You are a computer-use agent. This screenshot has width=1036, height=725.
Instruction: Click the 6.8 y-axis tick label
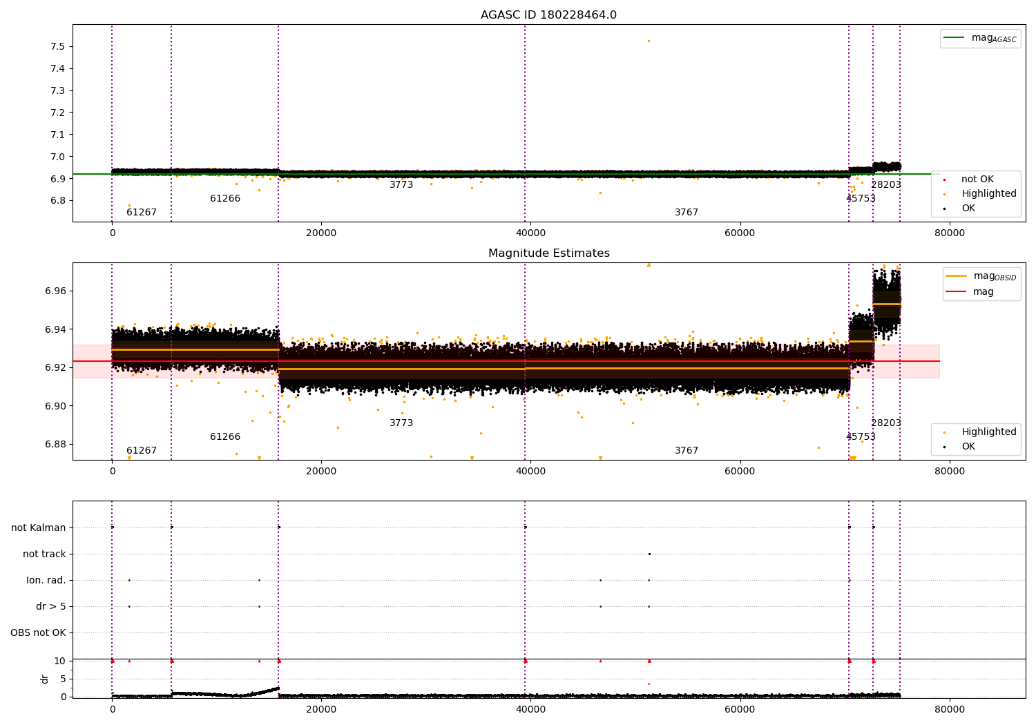(x=58, y=202)
